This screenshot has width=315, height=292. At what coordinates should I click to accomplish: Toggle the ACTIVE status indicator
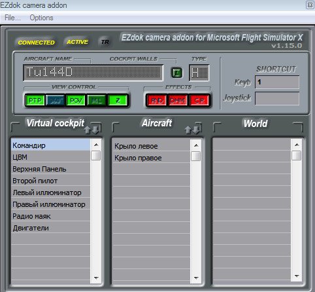click(x=78, y=42)
